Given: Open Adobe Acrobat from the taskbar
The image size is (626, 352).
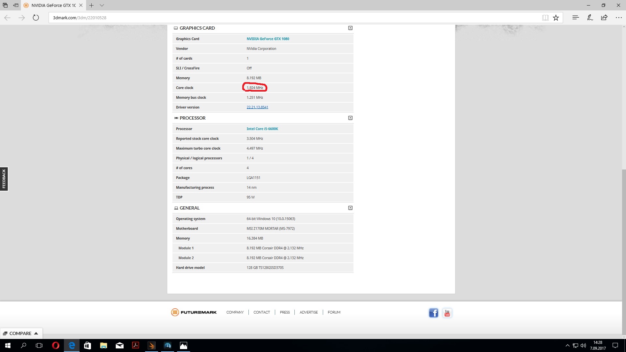Looking at the screenshot, I should click(135, 345).
